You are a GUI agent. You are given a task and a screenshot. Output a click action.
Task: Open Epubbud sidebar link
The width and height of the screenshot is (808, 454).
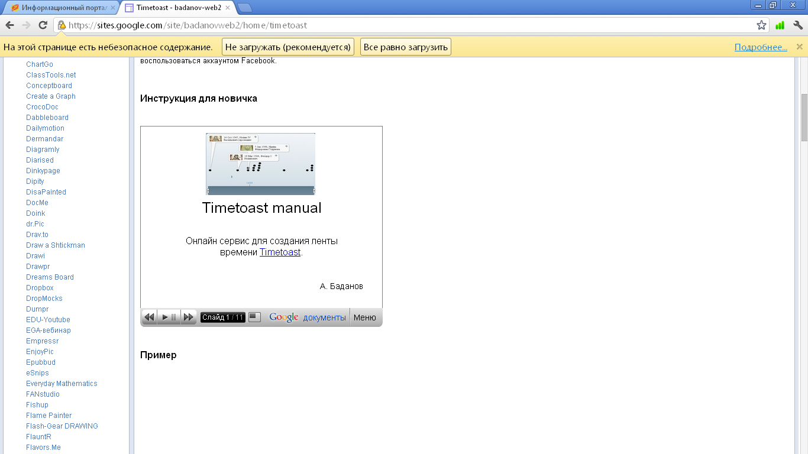pyautogui.click(x=41, y=362)
